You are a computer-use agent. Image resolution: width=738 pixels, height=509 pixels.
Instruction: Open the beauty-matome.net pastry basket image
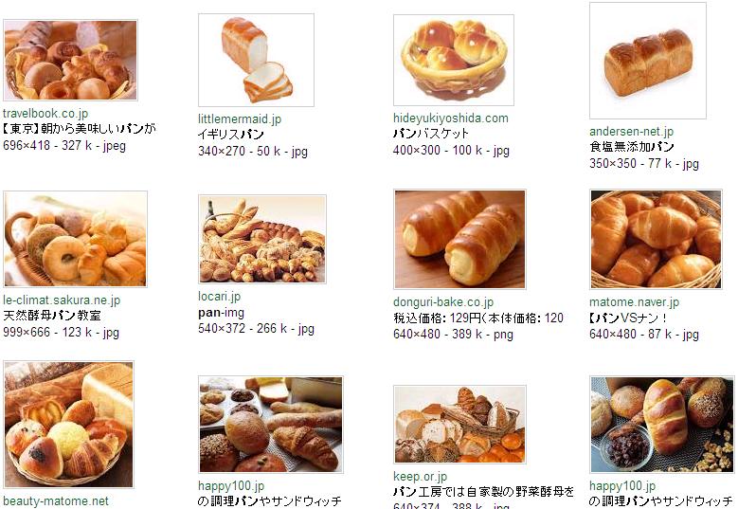tap(69, 425)
